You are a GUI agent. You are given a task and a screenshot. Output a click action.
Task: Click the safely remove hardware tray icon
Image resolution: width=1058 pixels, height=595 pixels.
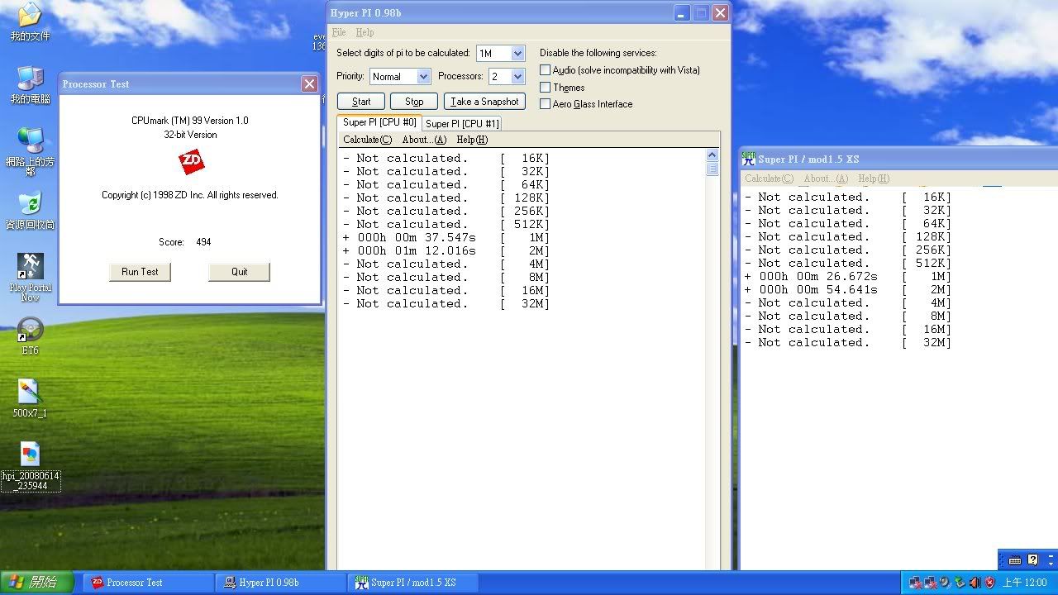pyautogui.click(x=960, y=583)
